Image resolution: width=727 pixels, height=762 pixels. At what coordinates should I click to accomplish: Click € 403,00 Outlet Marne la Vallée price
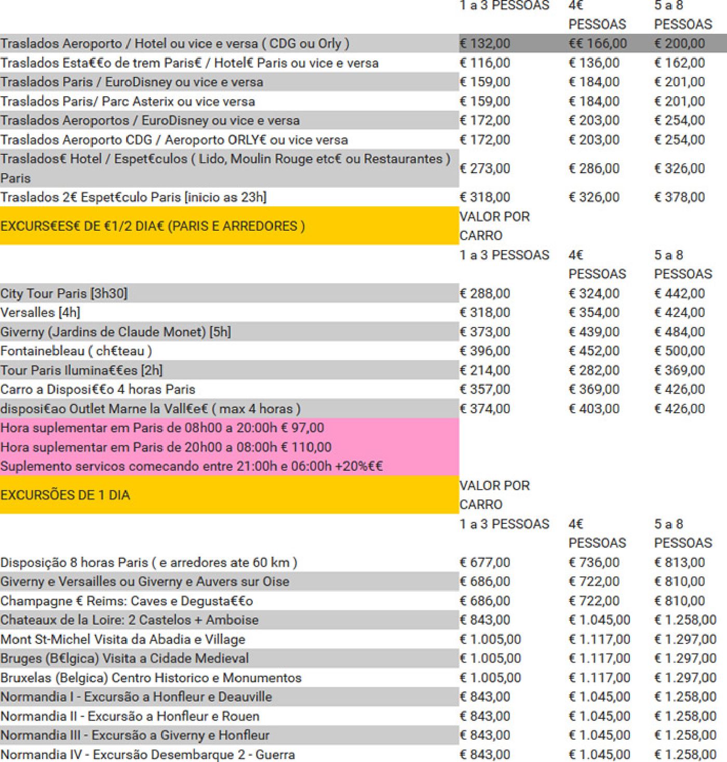(x=594, y=409)
